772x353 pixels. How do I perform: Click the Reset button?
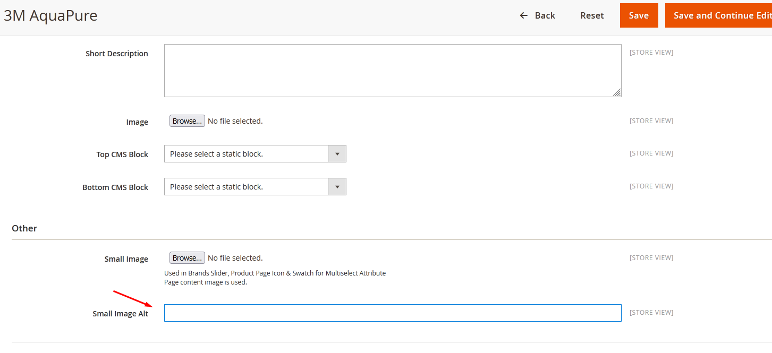(x=592, y=15)
